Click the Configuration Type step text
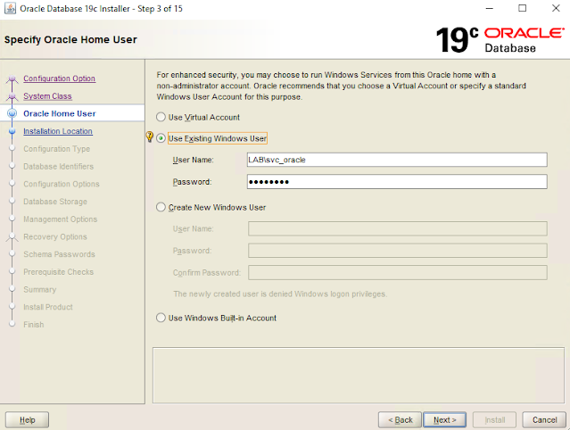The height and width of the screenshot is (430, 570). pyautogui.click(x=57, y=149)
